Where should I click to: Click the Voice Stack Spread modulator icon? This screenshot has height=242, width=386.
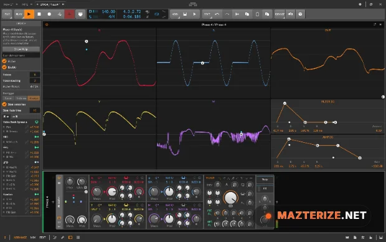point(37,122)
